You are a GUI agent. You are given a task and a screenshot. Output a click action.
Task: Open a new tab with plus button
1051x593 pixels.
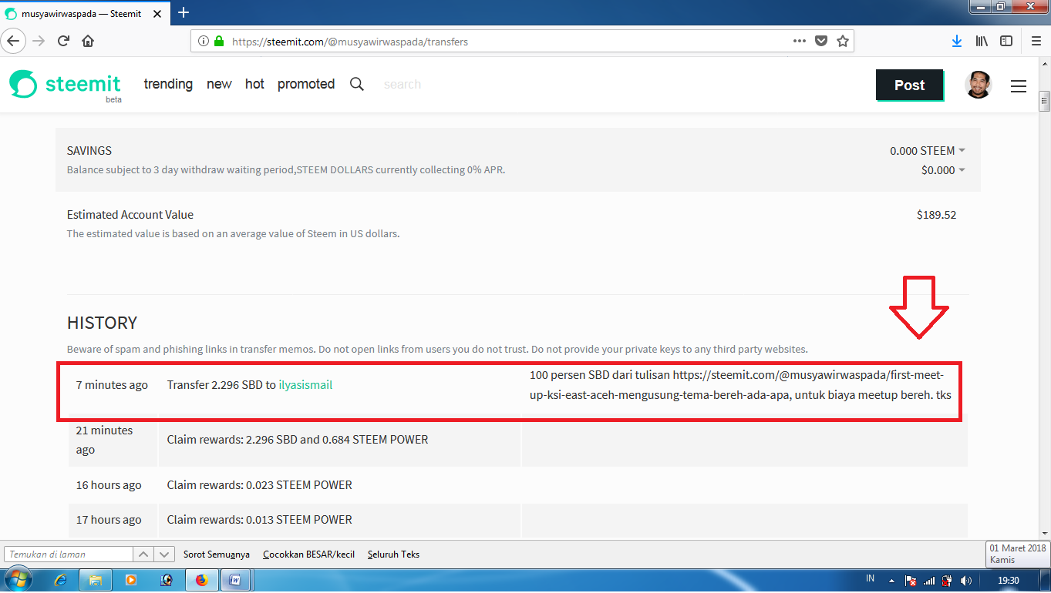184,12
